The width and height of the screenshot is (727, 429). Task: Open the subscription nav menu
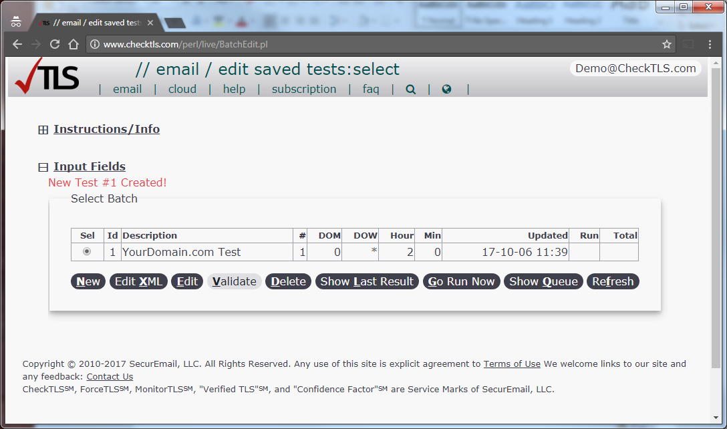pyautogui.click(x=304, y=89)
